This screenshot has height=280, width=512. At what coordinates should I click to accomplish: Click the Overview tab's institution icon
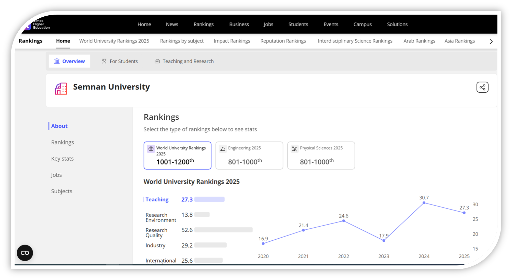57,61
